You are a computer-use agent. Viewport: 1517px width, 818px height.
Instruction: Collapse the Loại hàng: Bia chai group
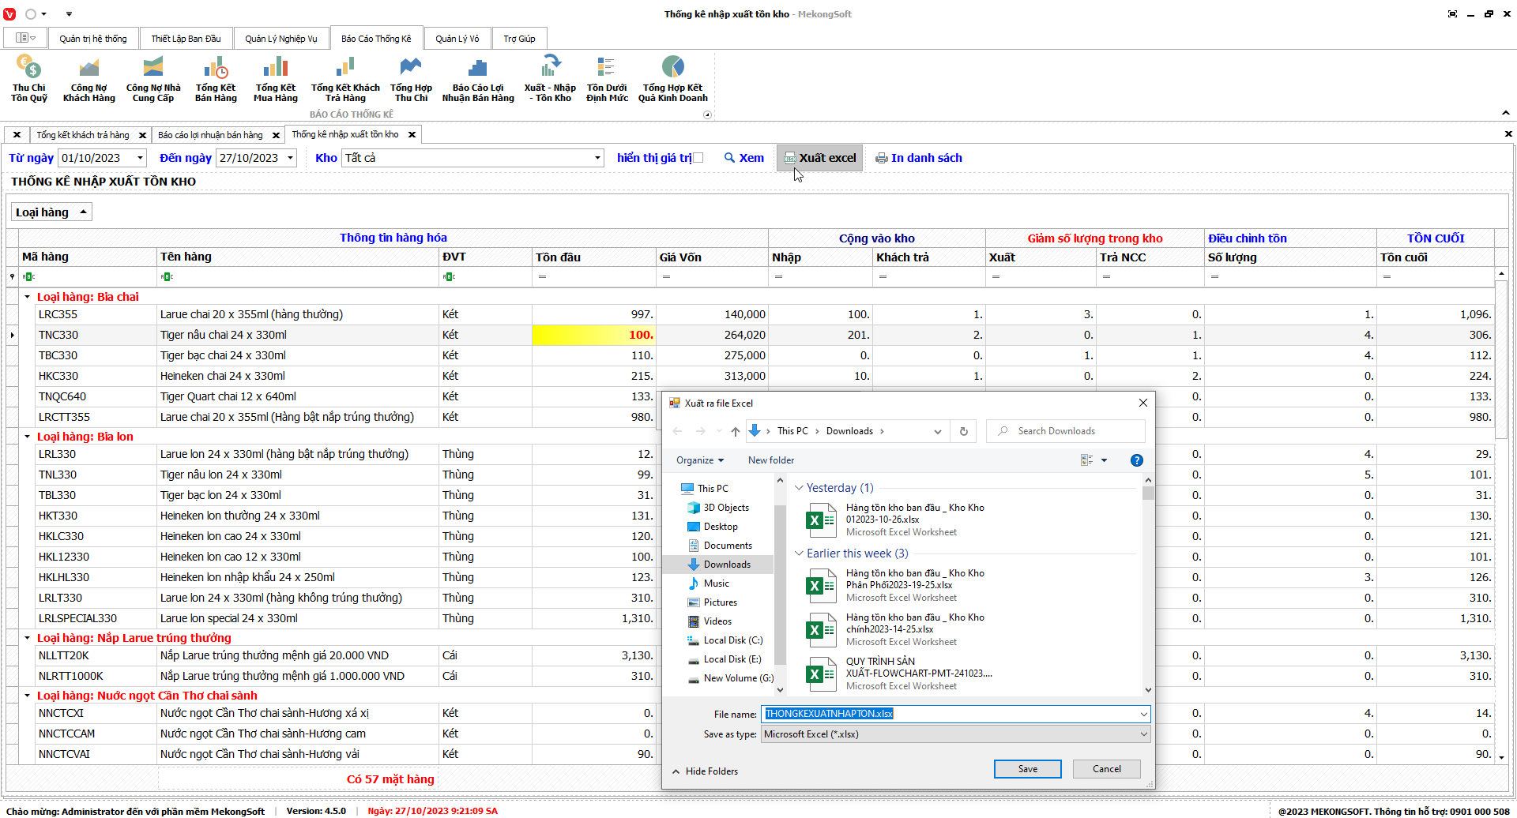[x=27, y=297]
